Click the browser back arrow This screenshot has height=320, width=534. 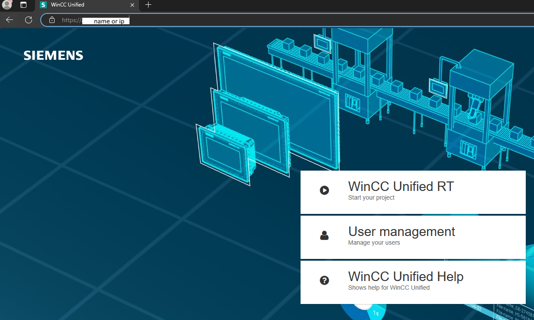[x=10, y=20]
